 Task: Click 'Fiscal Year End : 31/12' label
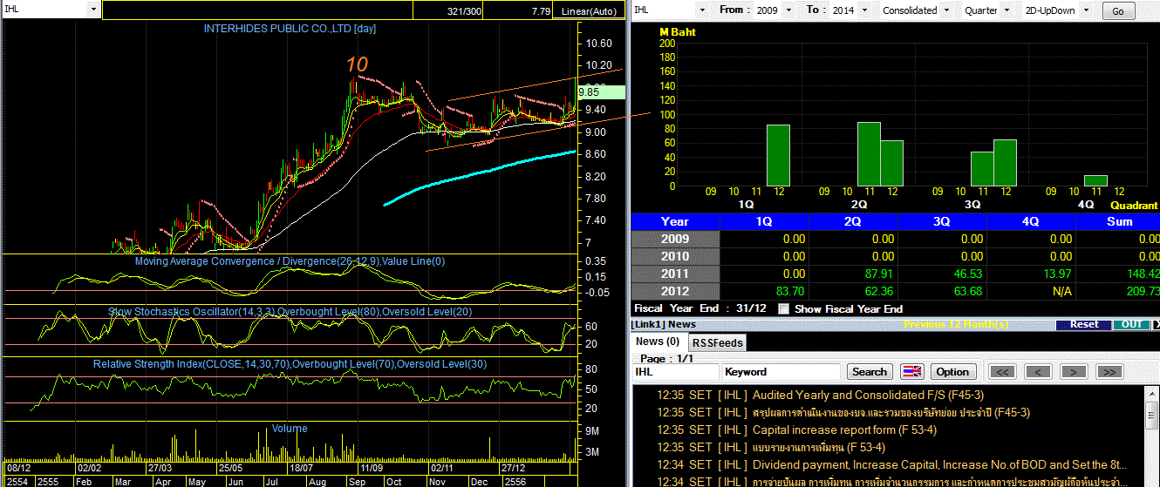click(x=701, y=308)
